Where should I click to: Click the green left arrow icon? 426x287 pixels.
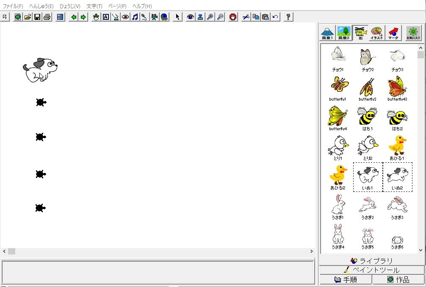pos(74,17)
